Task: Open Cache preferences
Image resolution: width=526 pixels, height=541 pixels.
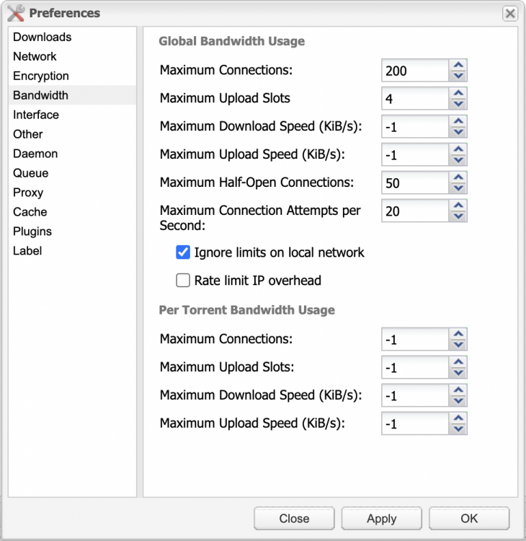Action: point(72,212)
